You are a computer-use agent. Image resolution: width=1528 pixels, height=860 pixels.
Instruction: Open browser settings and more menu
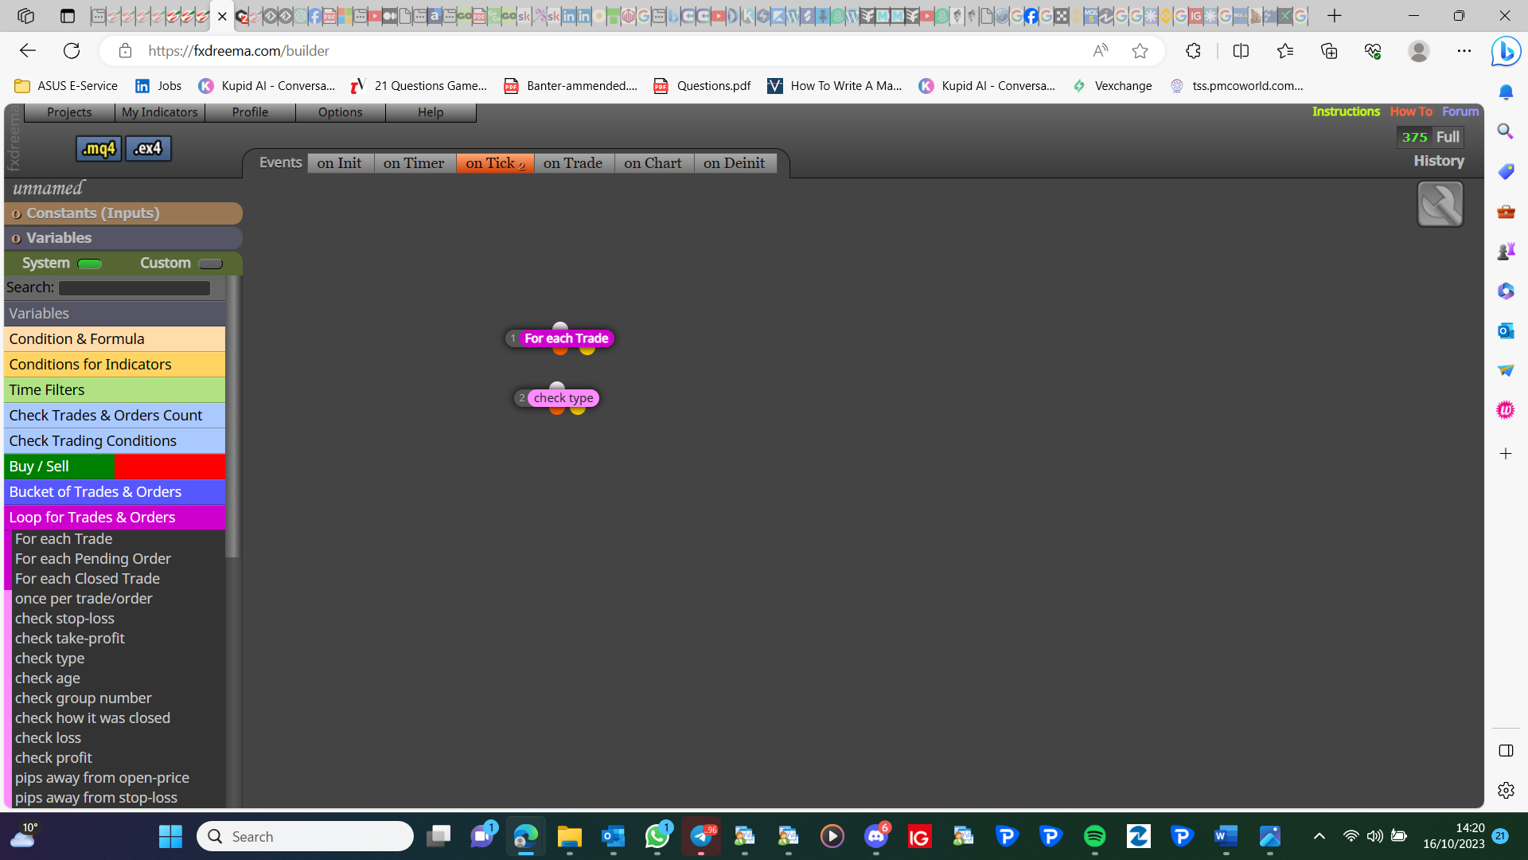point(1464,51)
